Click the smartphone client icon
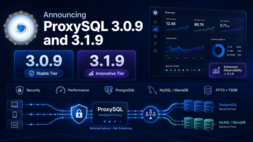This screenshot has height=142, width=253. [x=15, y=115]
